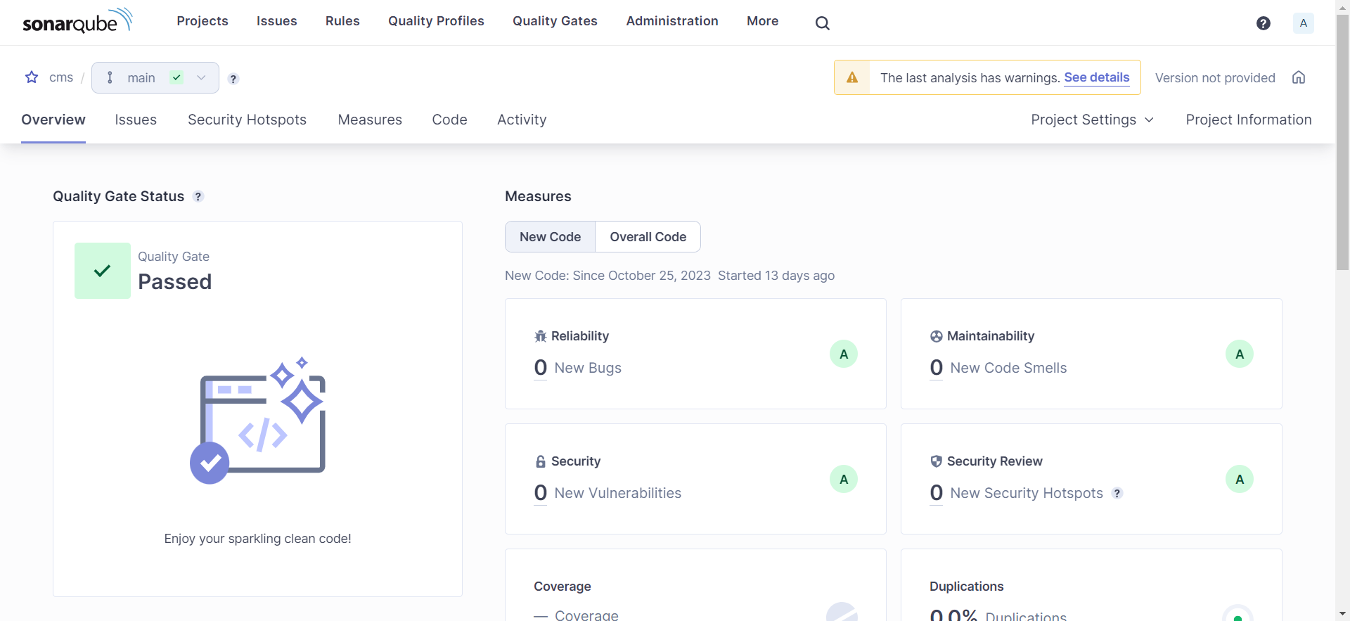Expand the main branch selector dropdown
Screen dimensions: 1350x621
click(155, 77)
